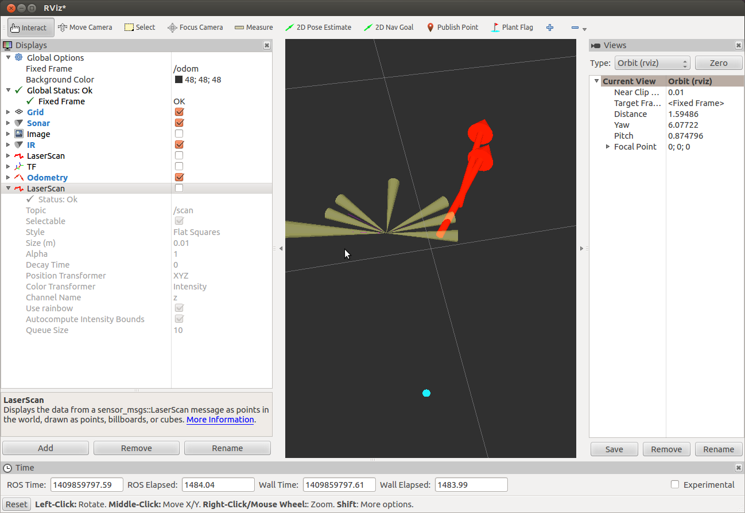Viewport: 745px width, 513px height.
Task: Click the ROS Elapsed field
Action: point(218,485)
